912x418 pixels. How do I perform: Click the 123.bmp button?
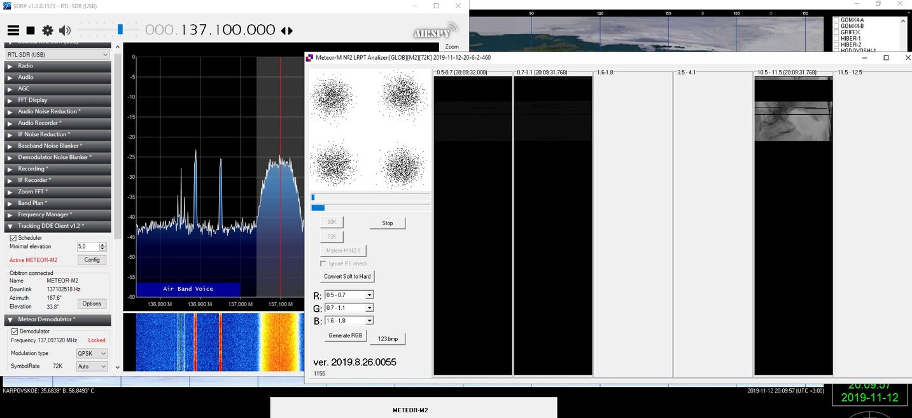click(x=388, y=338)
